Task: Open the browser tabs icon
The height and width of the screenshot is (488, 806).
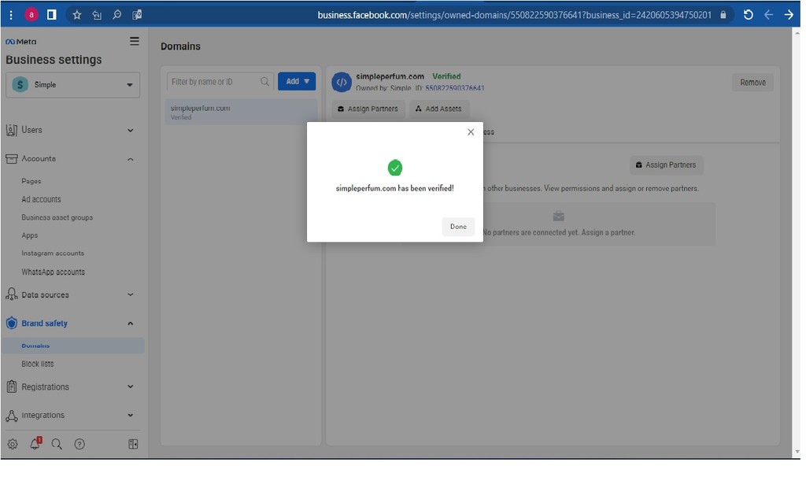Action: [52, 15]
